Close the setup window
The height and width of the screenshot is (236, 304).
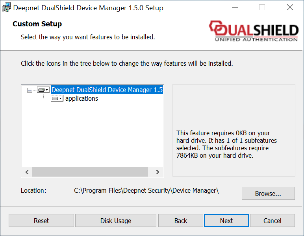[290, 7]
